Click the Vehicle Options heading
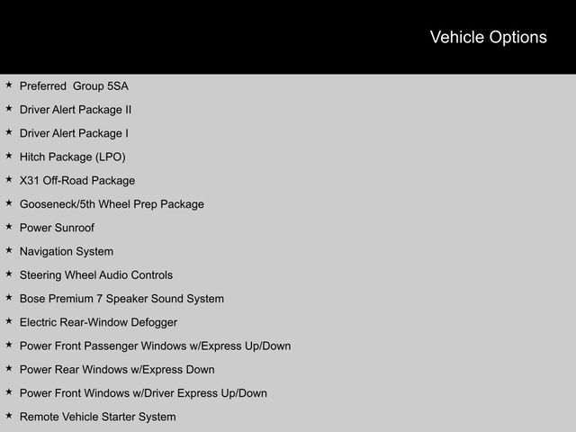The height and width of the screenshot is (432, 576). click(488, 37)
